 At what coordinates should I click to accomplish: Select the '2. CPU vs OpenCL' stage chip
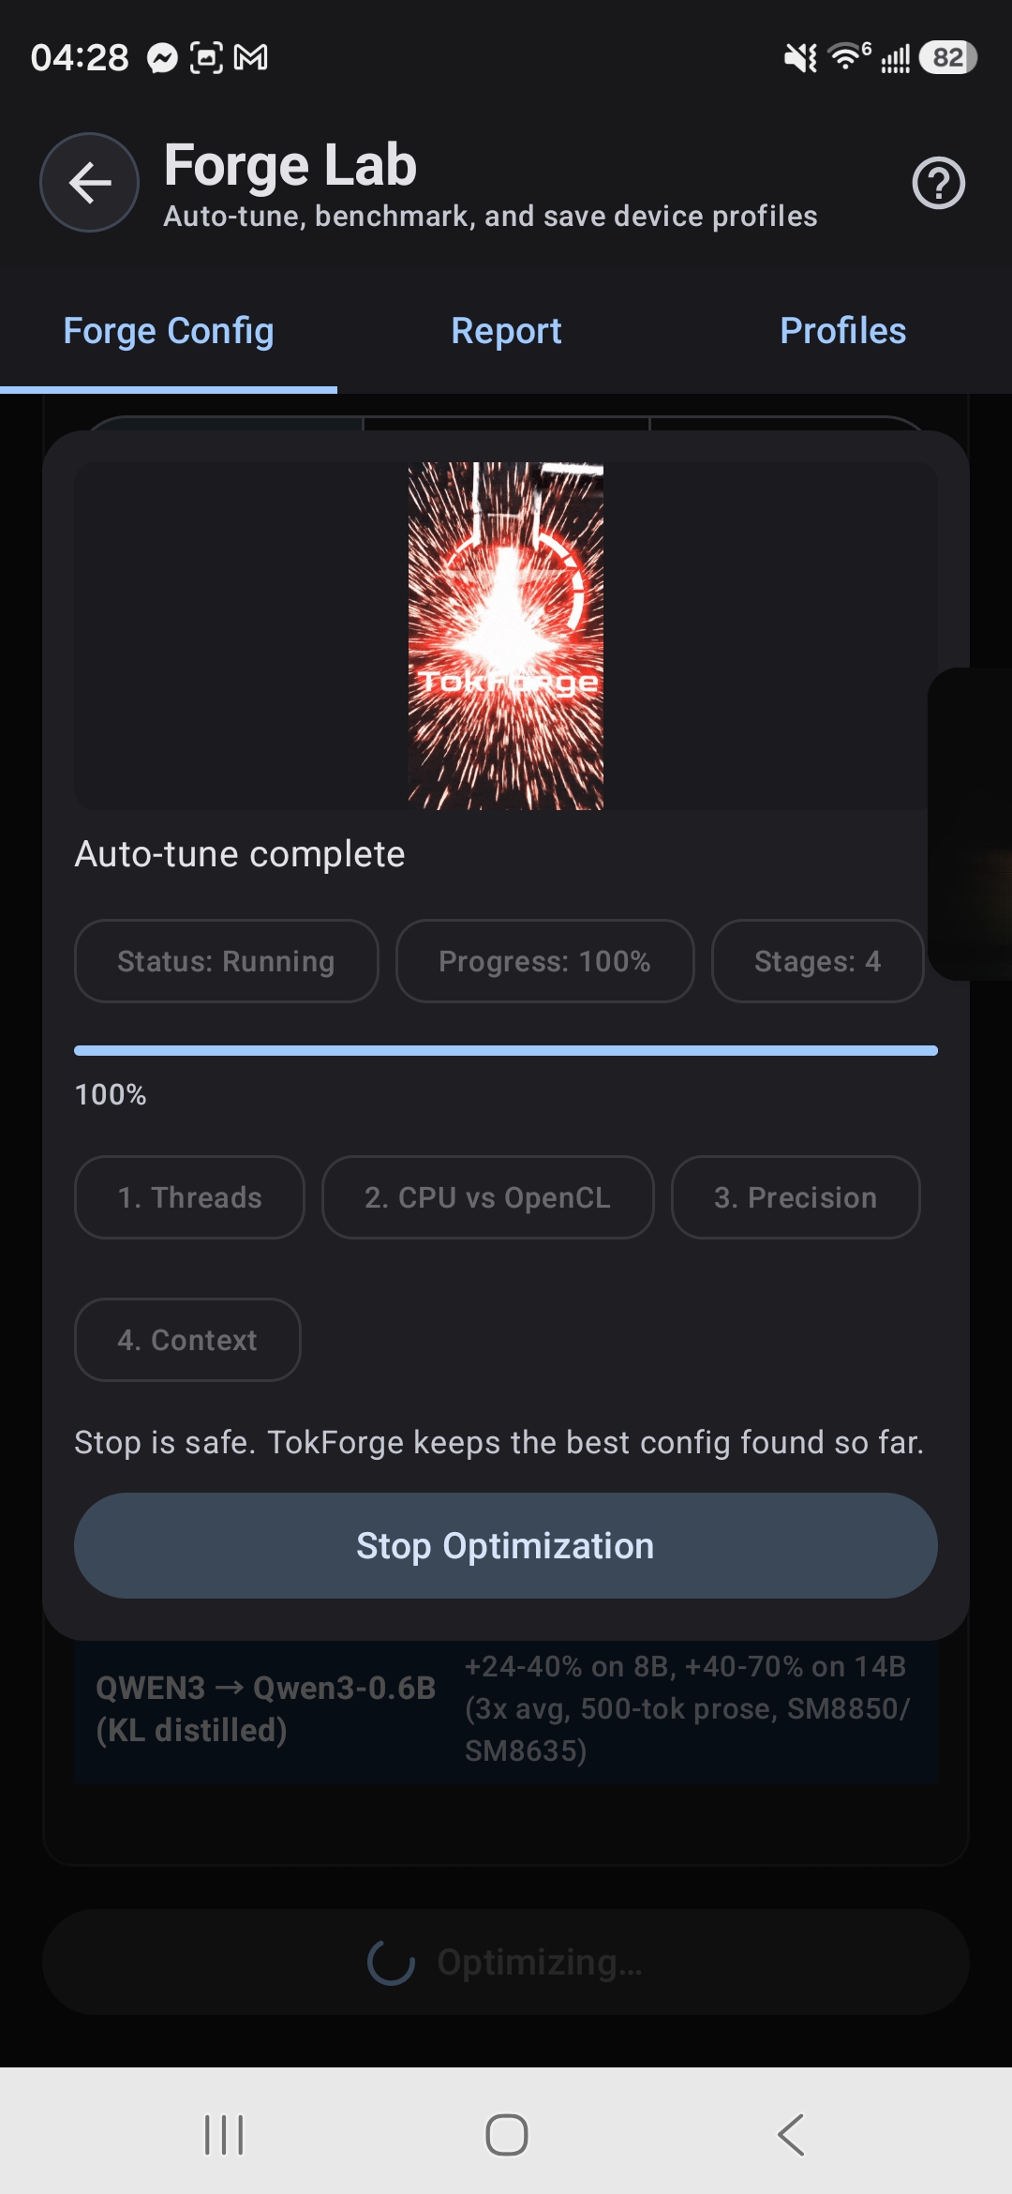point(487,1197)
